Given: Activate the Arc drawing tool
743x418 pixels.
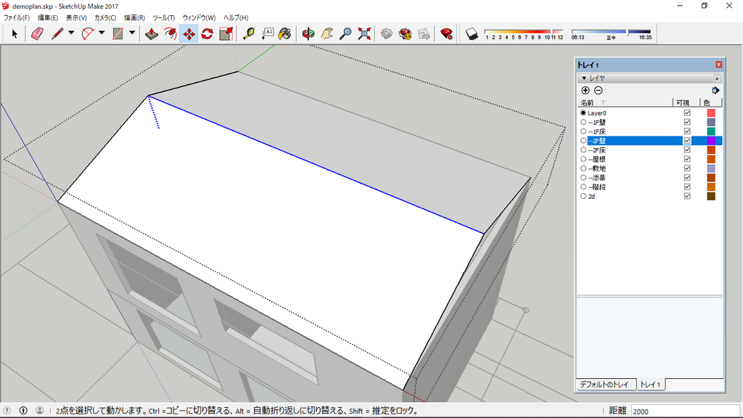Looking at the screenshot, I should click(x=88, y=34).
